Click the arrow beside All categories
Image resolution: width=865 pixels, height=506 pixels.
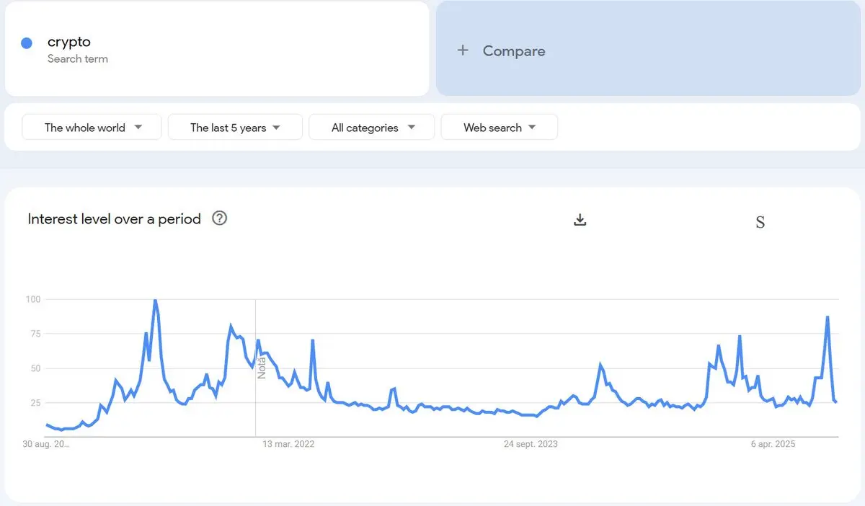[412, 128]
